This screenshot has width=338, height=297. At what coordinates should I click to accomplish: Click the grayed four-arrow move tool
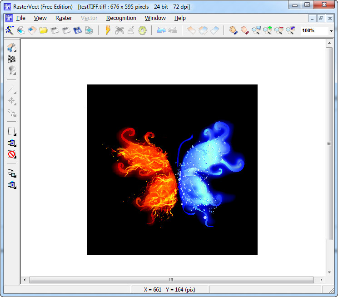click(x=12, y=101)
